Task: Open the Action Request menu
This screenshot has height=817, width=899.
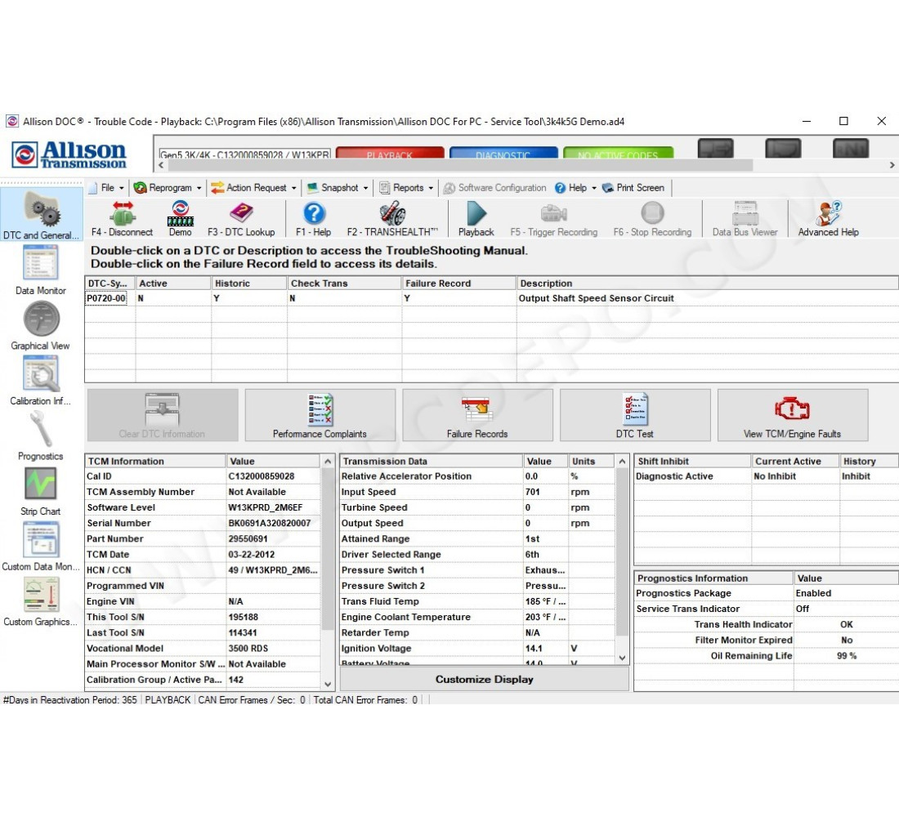Action: click(x=253, y=187)
